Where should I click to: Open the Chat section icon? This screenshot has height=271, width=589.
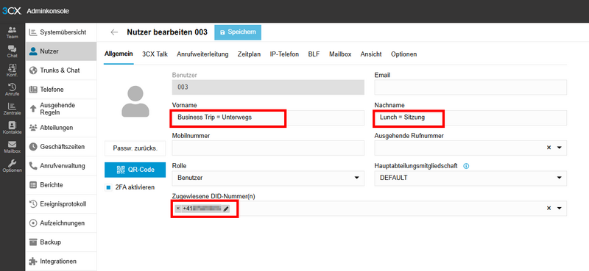click(12, 51)
